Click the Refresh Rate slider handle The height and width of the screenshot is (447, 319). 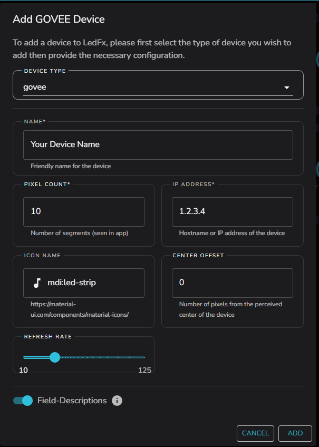coord(55,357)
